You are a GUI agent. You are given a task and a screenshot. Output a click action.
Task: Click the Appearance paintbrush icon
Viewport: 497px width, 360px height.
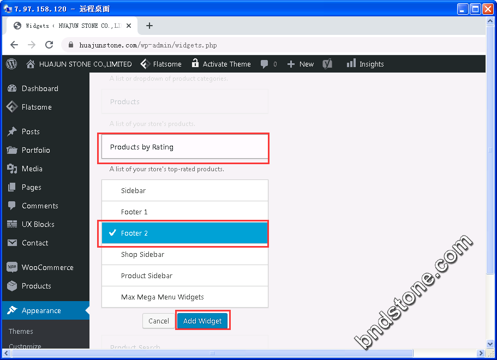click(x=12, y=310)
